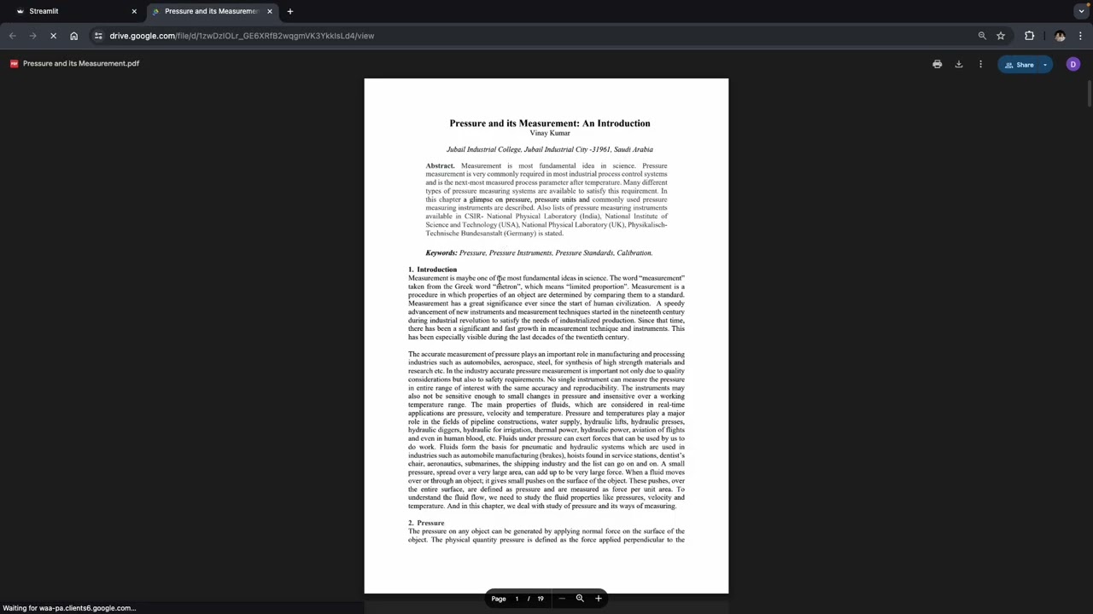Share the document

pyautogui.click(x=1019, y=65)
